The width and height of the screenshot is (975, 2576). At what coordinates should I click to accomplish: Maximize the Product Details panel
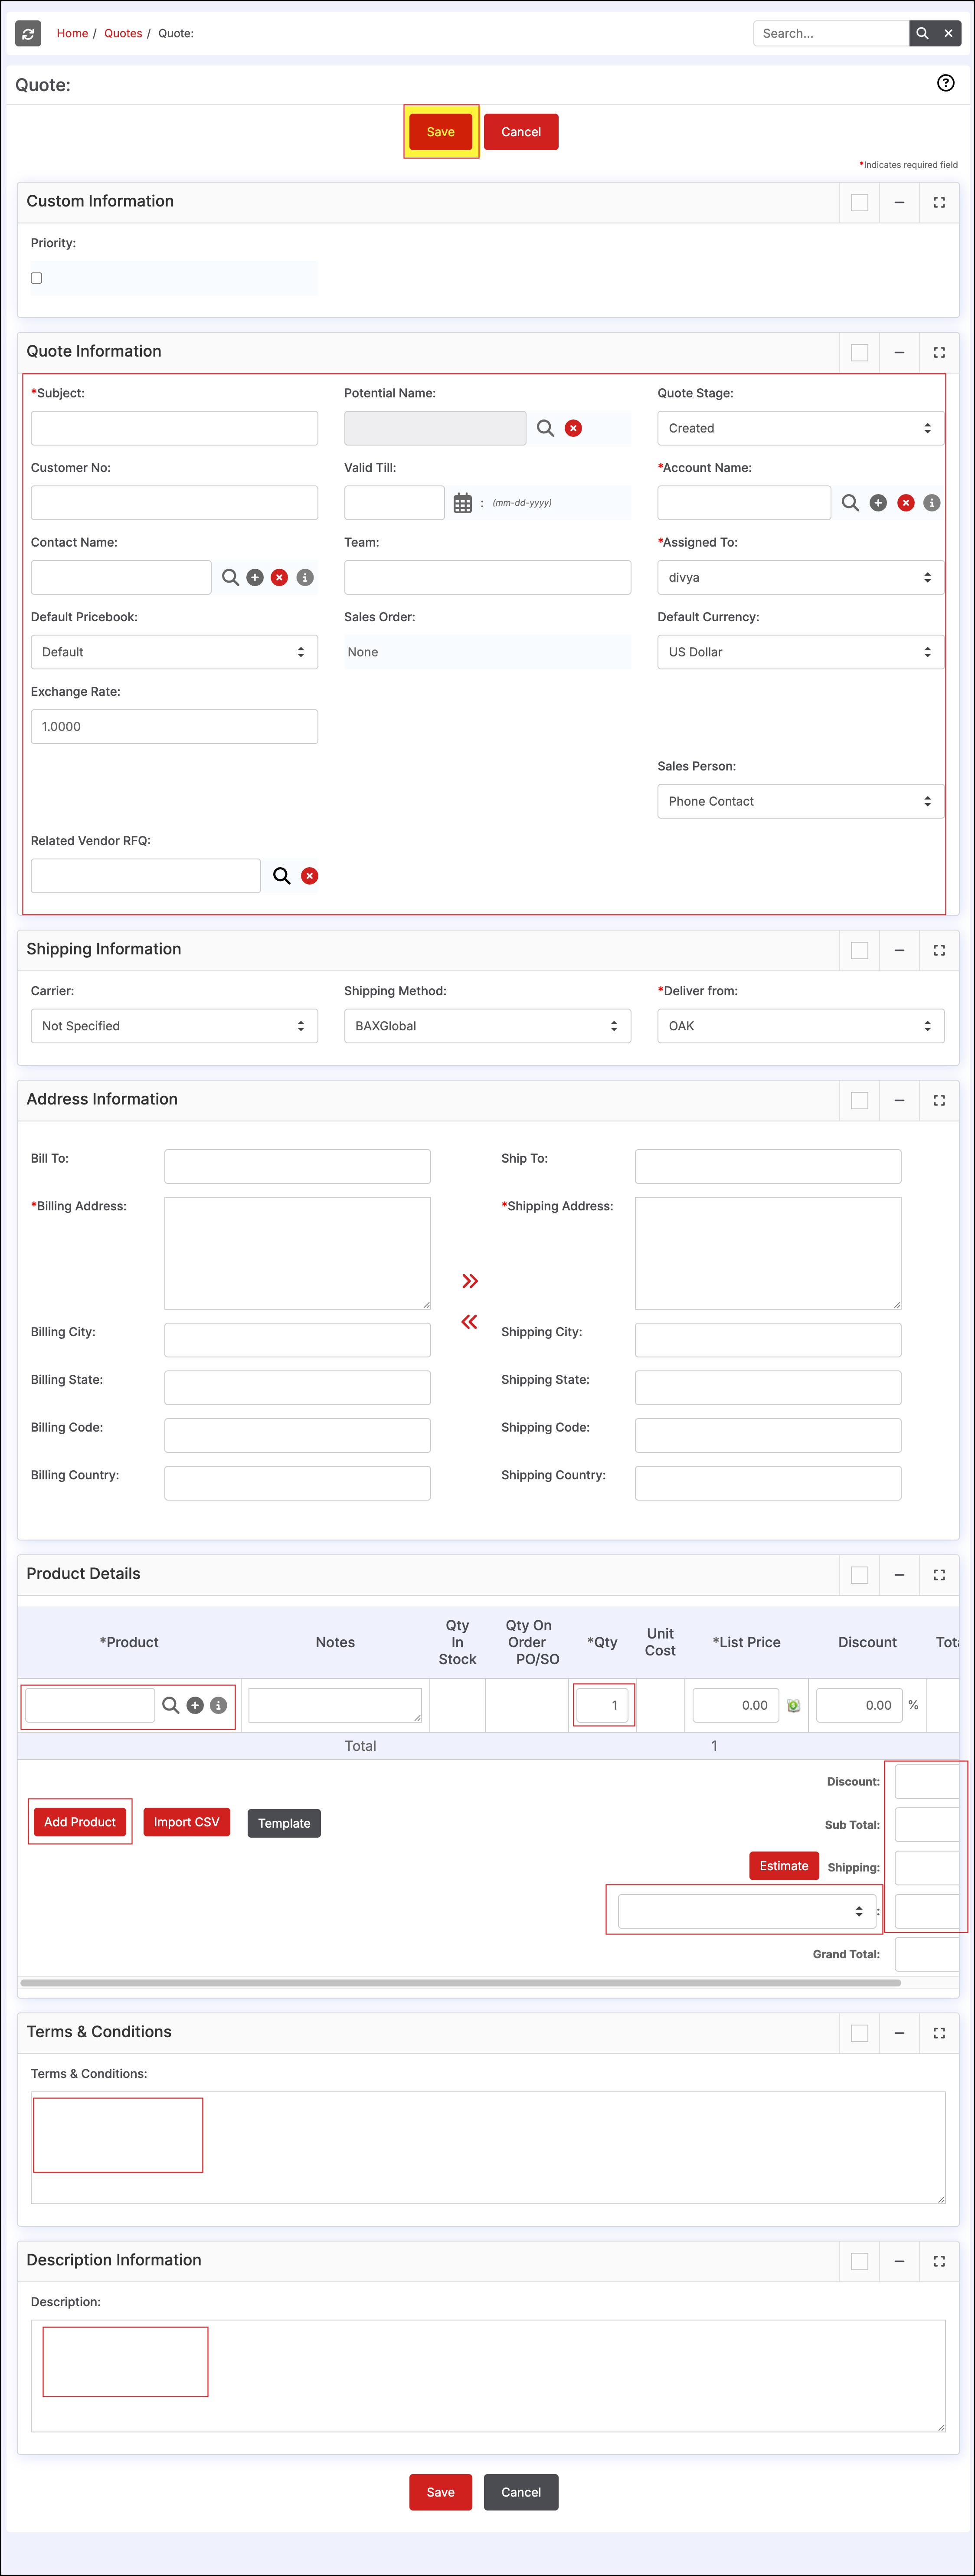tap(939, 1575)
